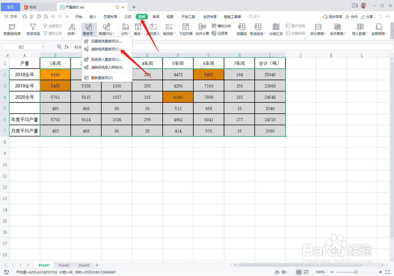
Task: Switch to the Insert (插入) ribbon tab
Action: [x=93, y=17]
